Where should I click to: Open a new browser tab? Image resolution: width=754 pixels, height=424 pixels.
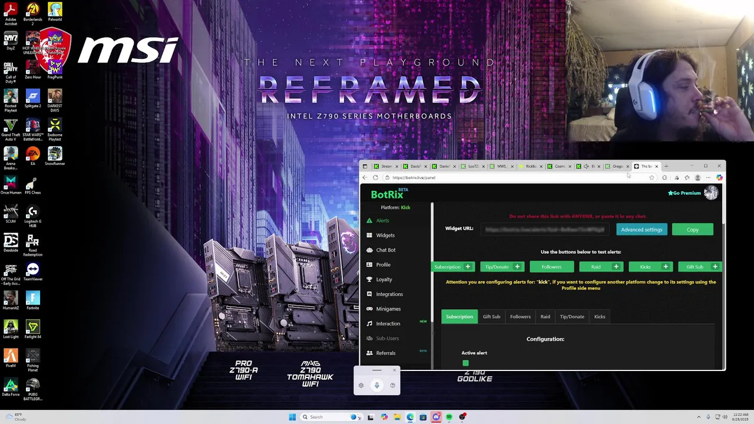coord(666,166)
